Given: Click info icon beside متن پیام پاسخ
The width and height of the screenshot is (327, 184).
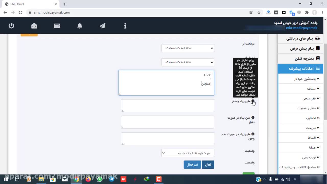Looking at the screenshot, I should pos(253,101).
